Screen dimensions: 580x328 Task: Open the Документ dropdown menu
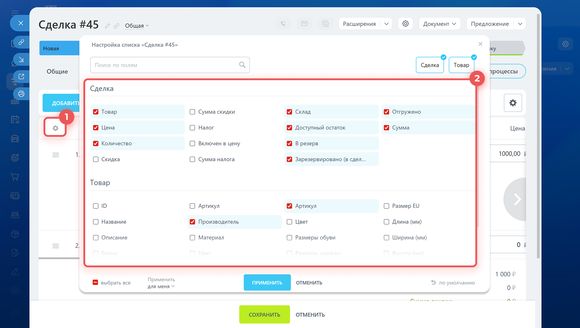click(x=440, y=24)
